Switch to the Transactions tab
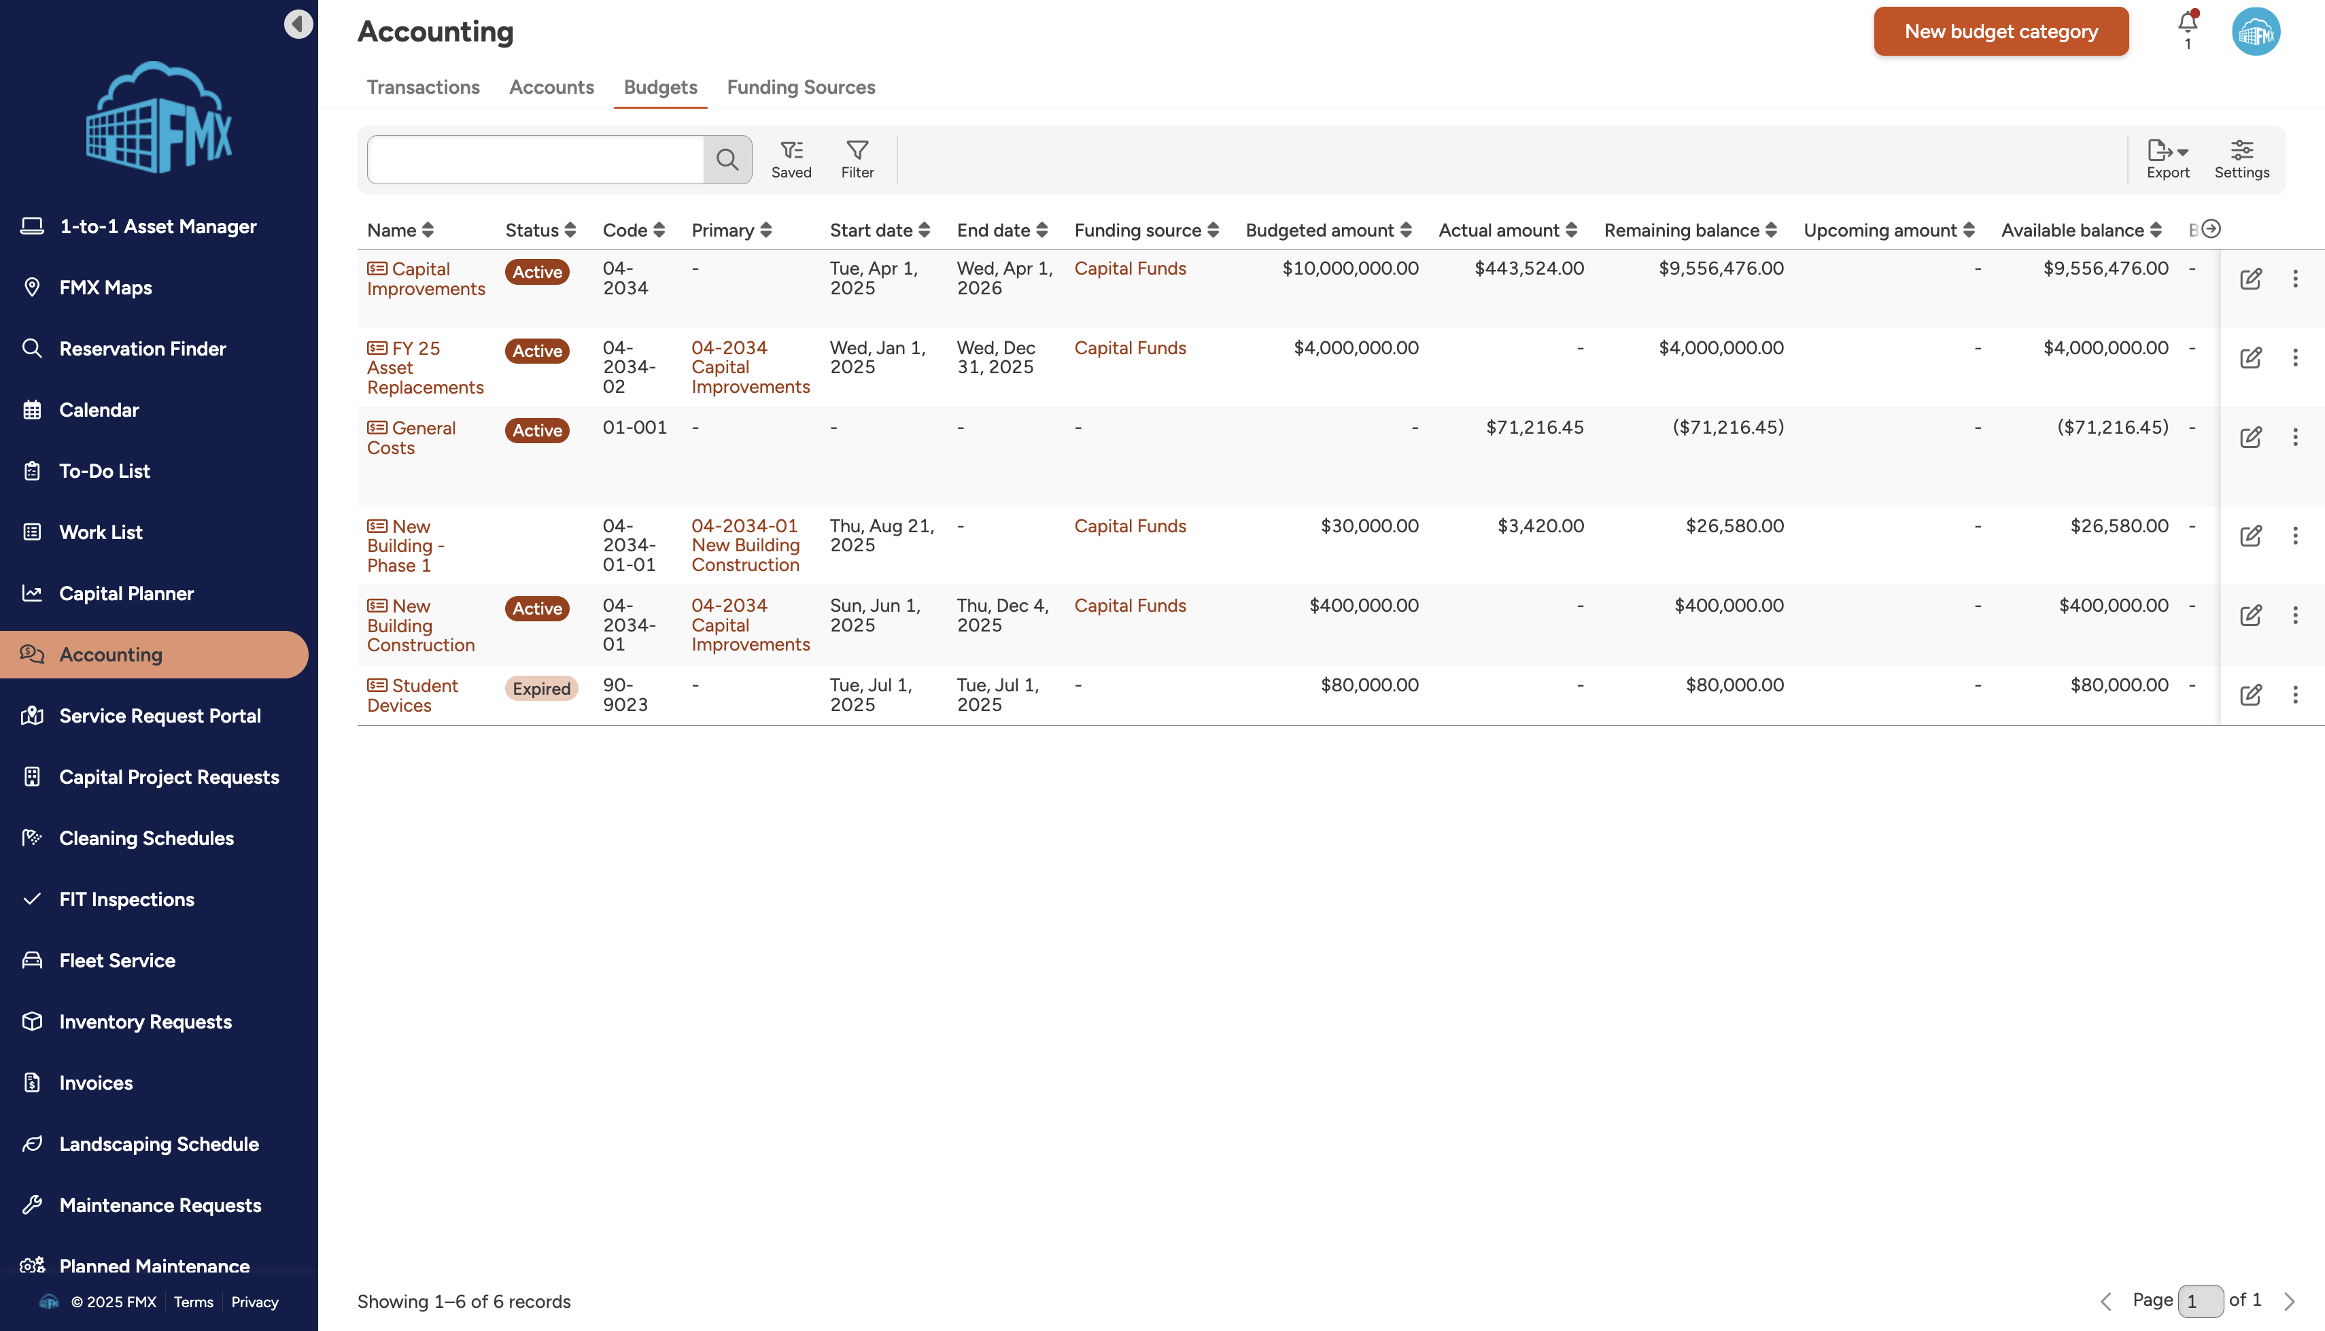The image size is (2325, 1331). point(423,87)
